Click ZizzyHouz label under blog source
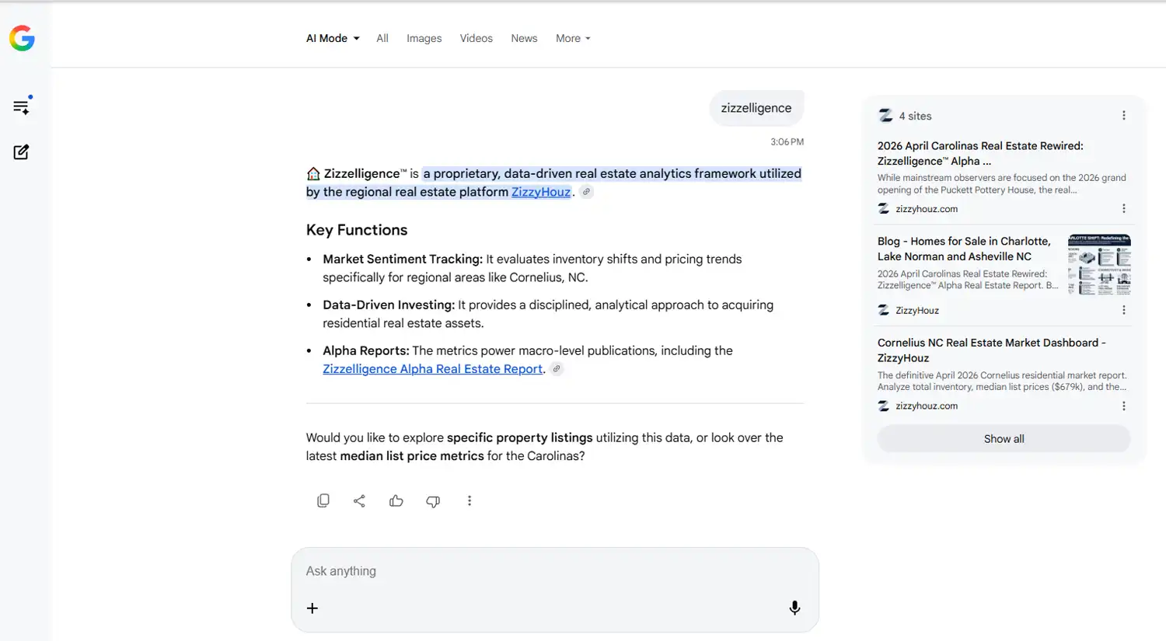 pos(917,310)
